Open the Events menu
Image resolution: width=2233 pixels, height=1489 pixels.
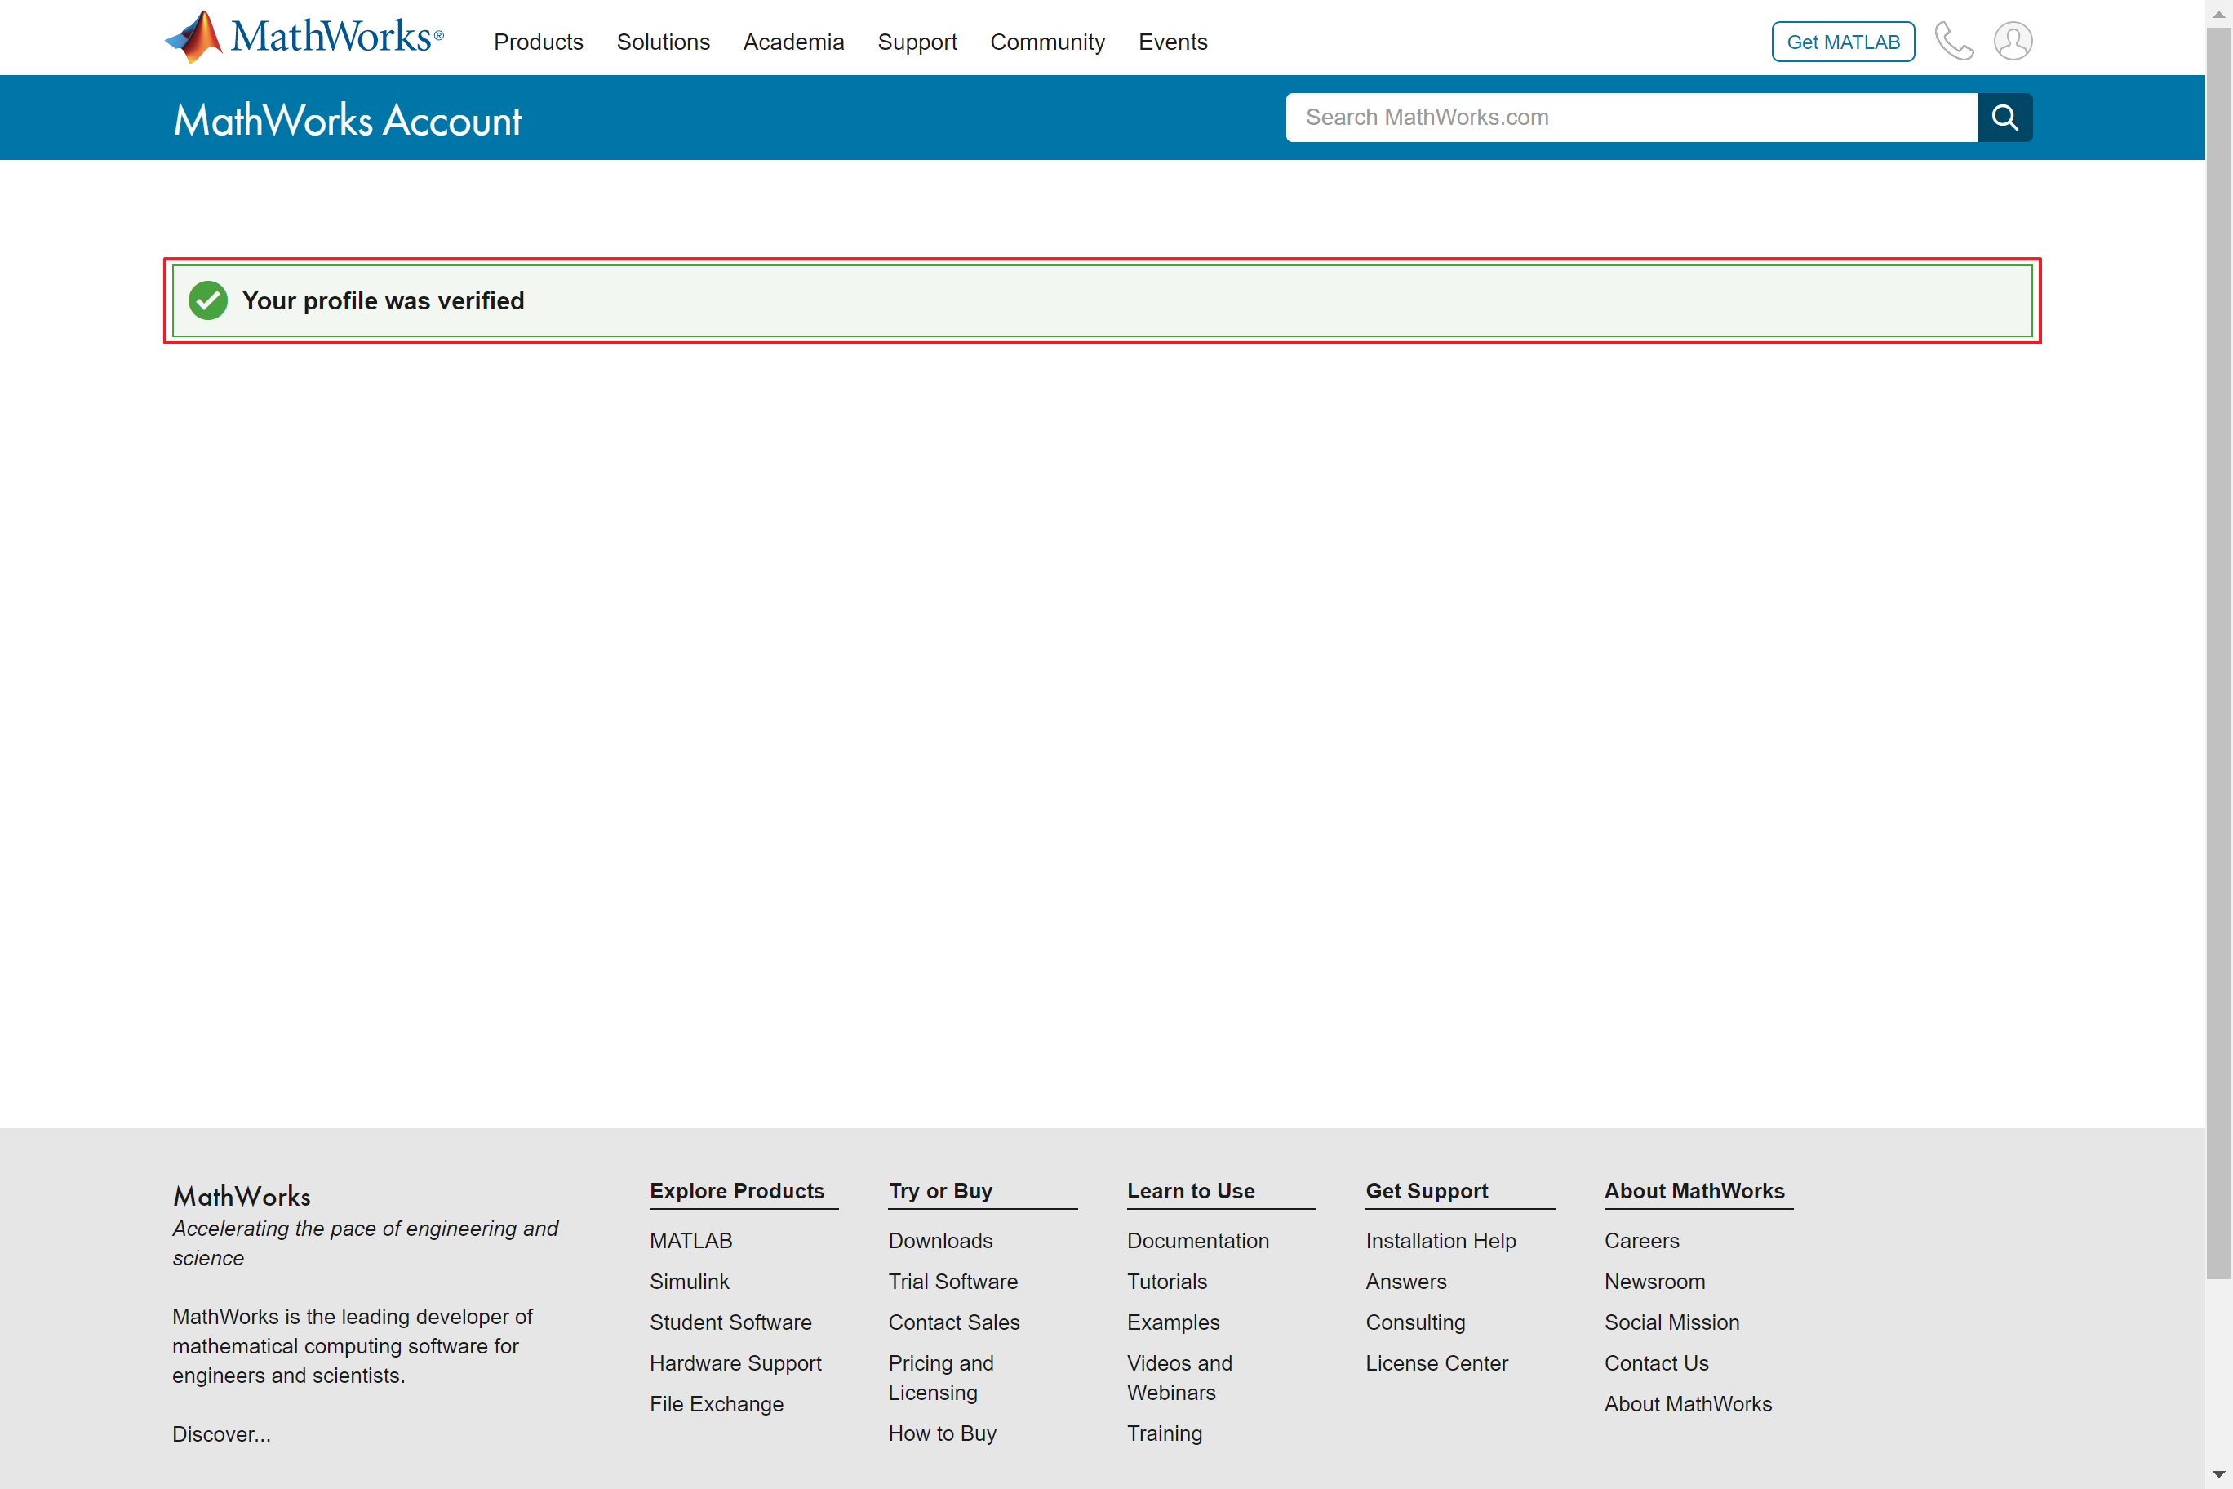(1173, 42)
